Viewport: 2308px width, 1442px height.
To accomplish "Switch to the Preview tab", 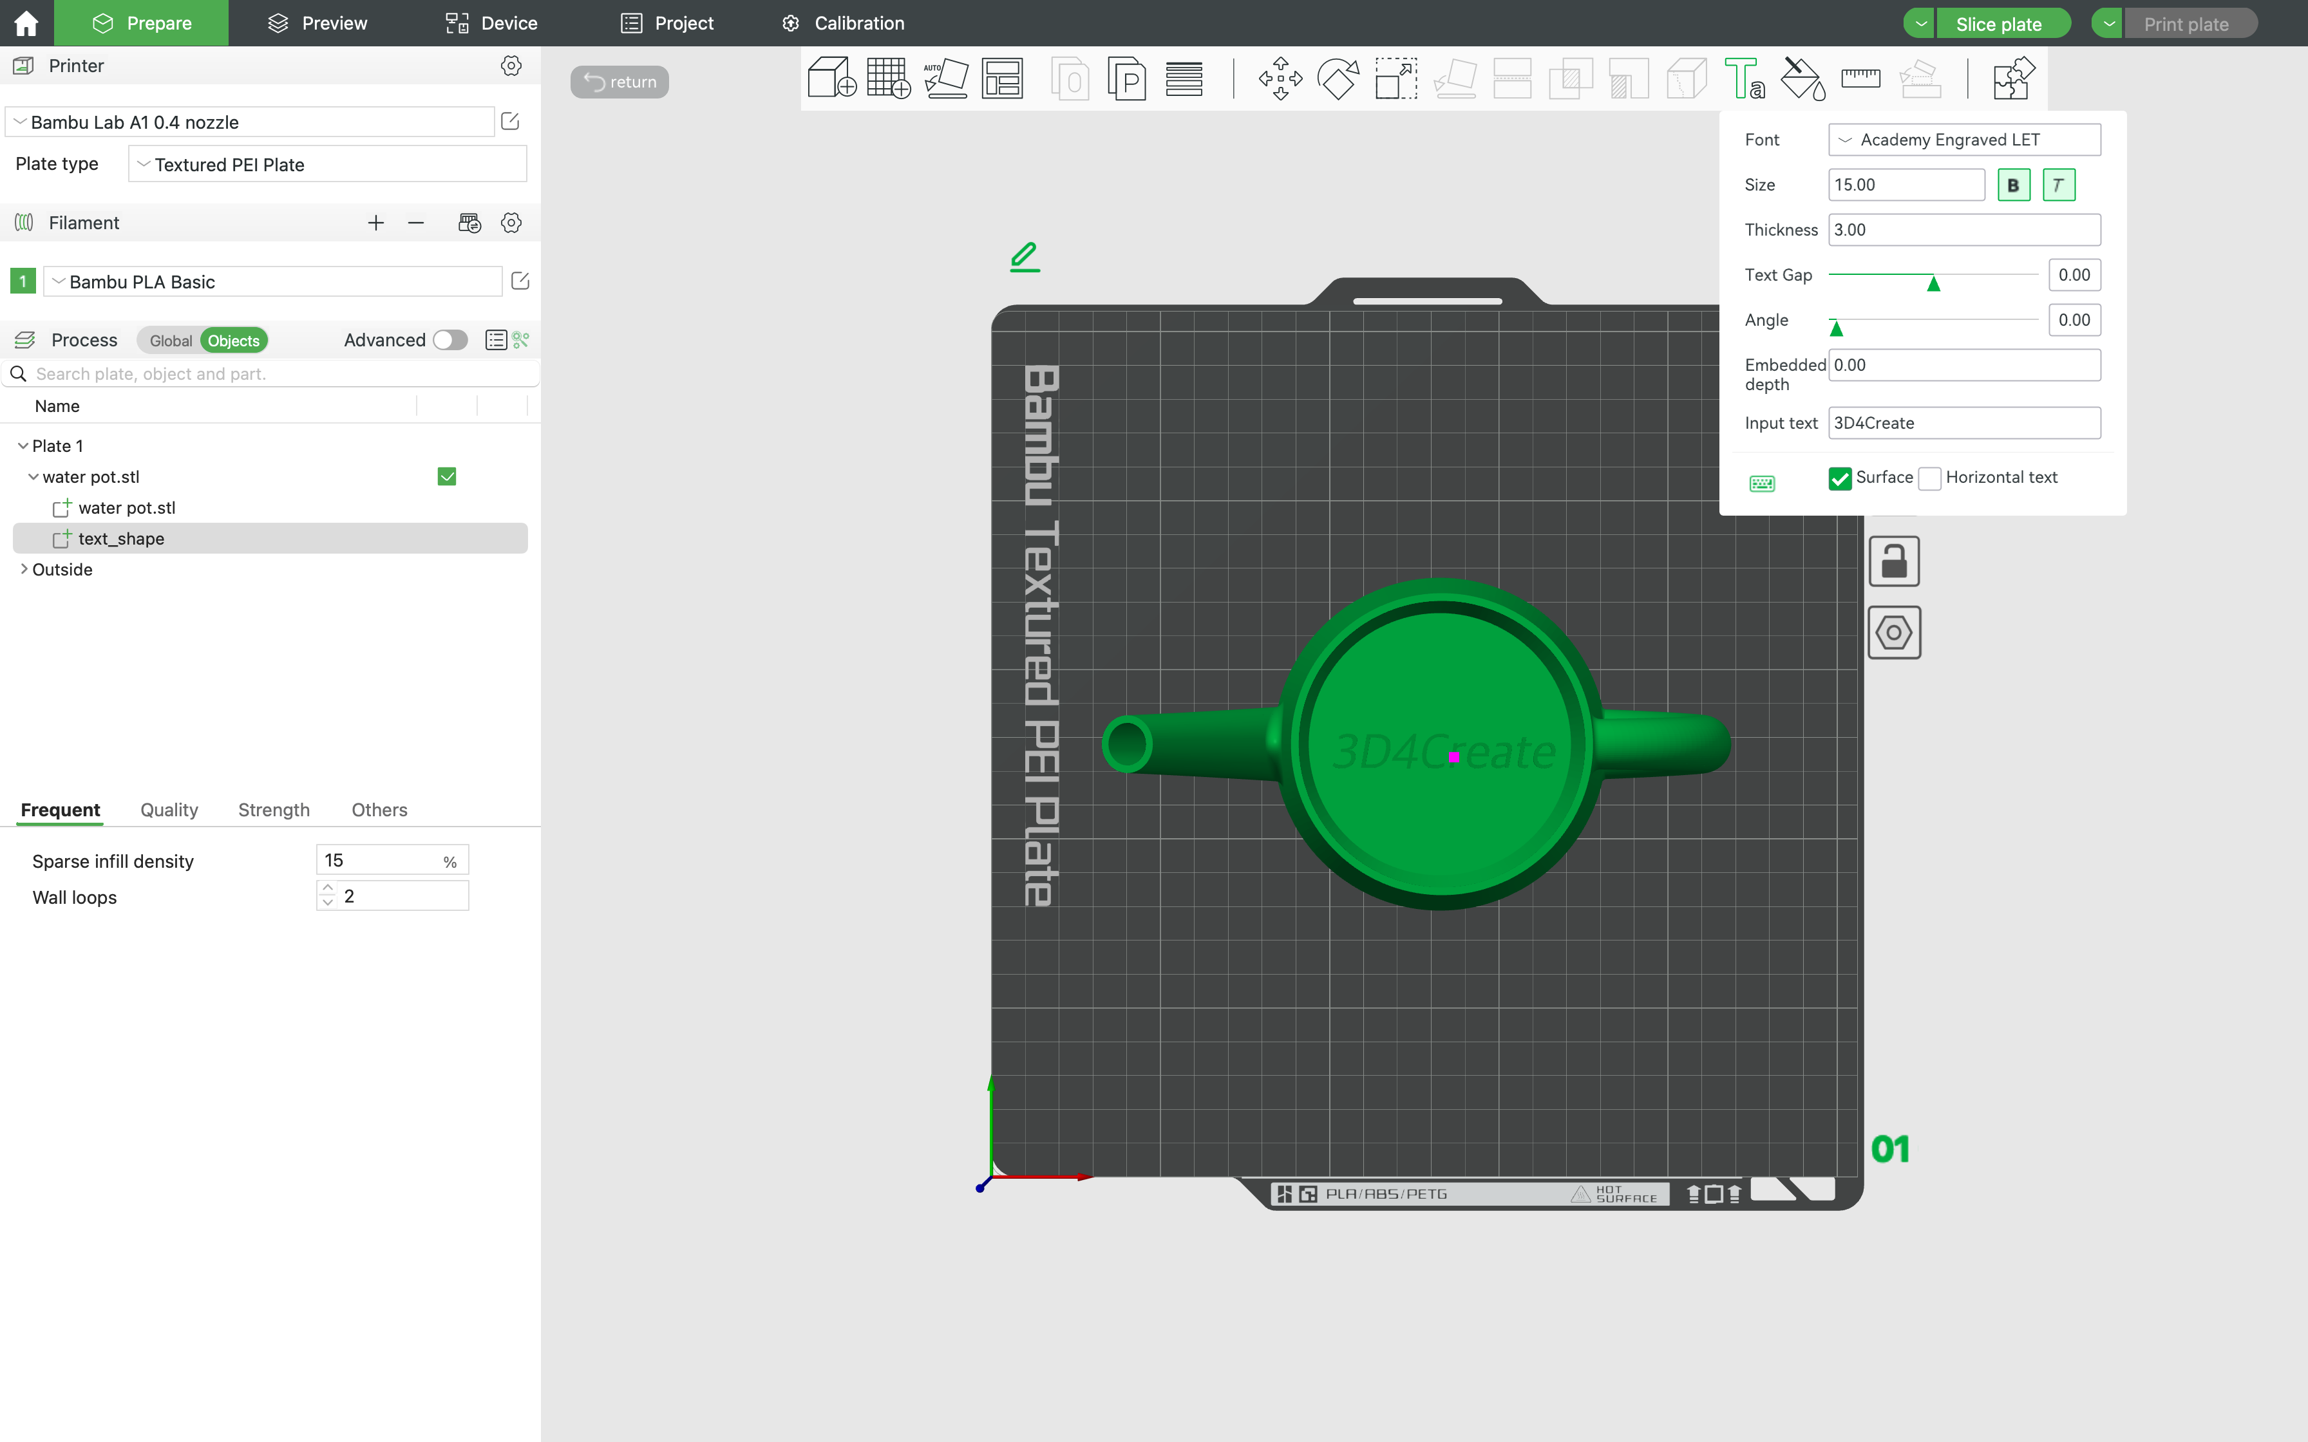I will 317,23.
